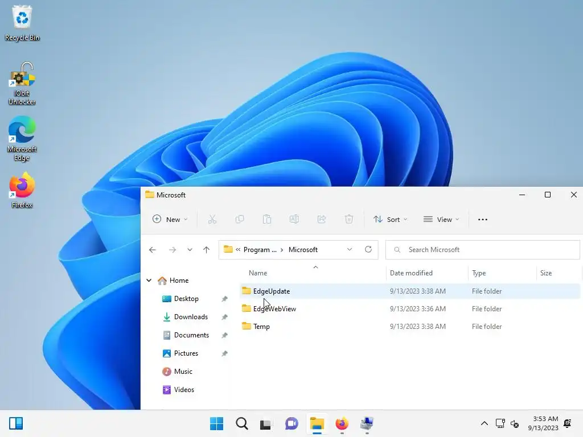Go up one folder level arrow
583x437 pixels.
coord(206,250)
